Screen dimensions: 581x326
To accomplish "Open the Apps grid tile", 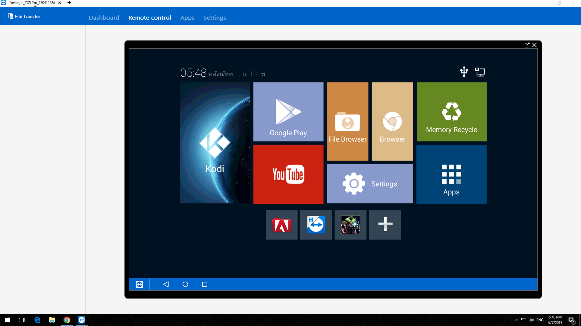I will (x=451, y=174).
